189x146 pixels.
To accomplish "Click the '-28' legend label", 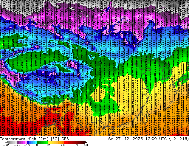I will [6, 145].
